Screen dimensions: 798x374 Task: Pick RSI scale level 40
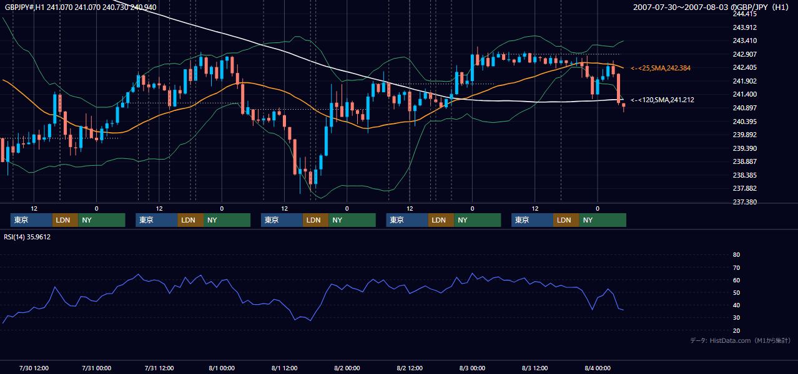pos(736,305)
